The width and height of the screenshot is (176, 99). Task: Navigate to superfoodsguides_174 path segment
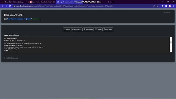pyautogui.click(x=19, y=19)
